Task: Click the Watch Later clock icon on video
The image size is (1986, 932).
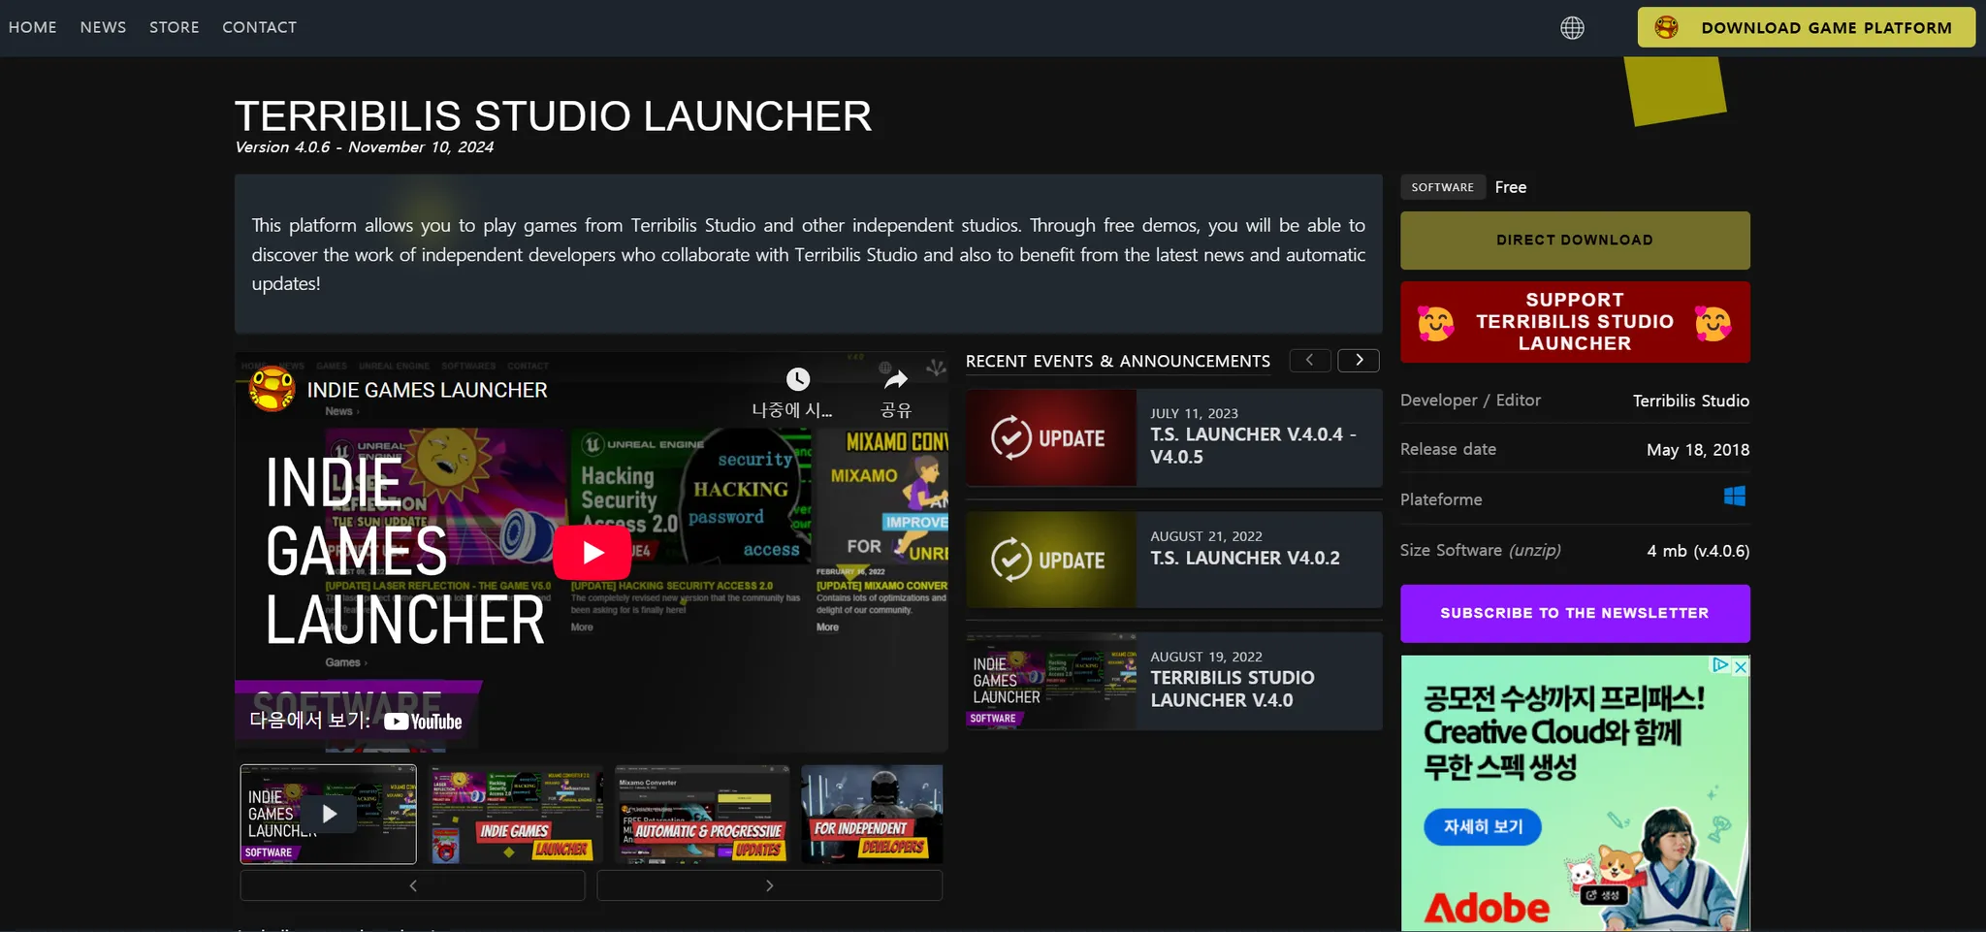Action: tap(797, 379)
